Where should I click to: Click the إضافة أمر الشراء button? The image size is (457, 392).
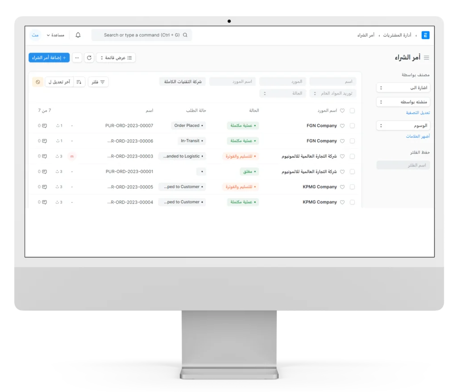click(49, 58)
